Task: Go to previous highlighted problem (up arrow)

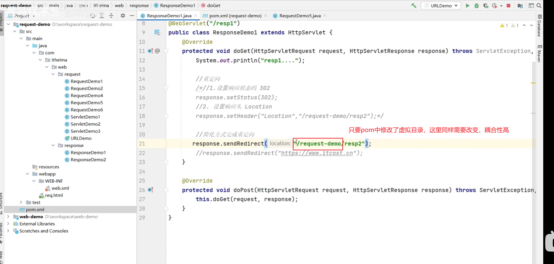Action: click(x=524, y=25)
